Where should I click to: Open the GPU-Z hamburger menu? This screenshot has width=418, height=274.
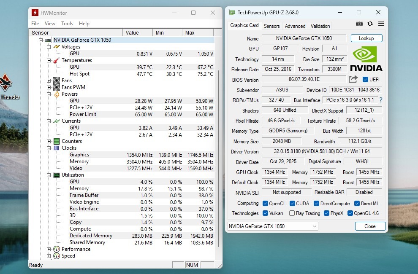(x=381, y=24)
